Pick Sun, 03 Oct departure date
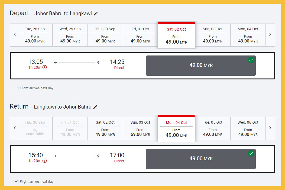This screenshot has width=285, height=190. 213,35
